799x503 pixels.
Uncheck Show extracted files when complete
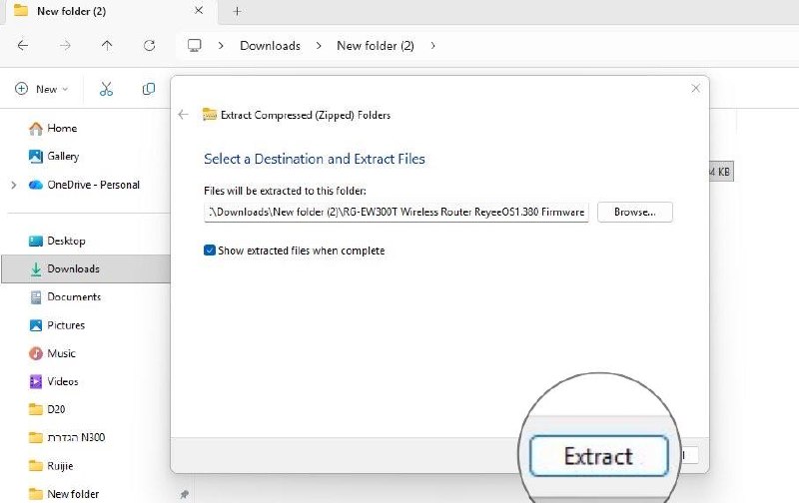210,250
